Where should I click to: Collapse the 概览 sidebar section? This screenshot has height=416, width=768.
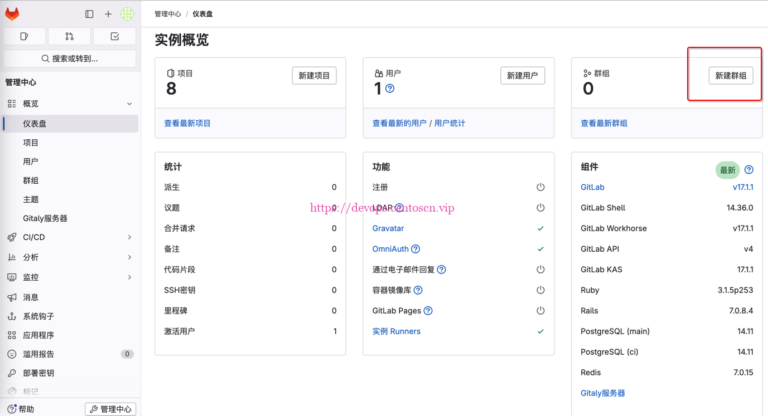(x=129, y=104)
